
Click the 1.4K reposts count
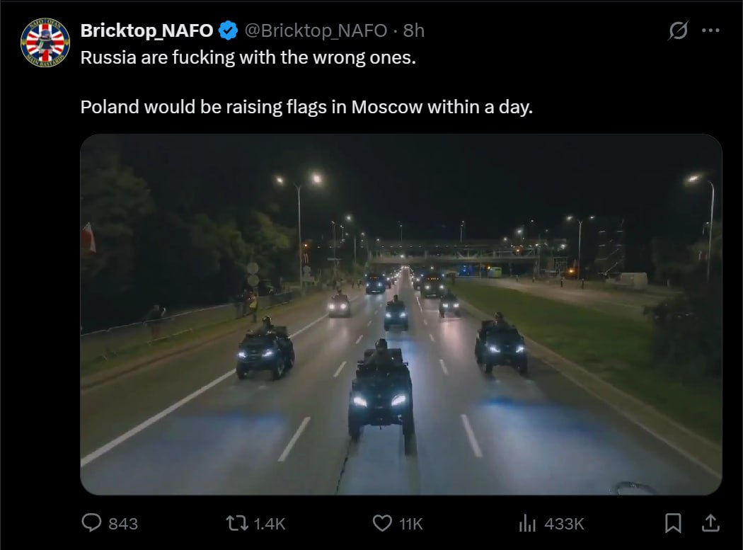click(x=269, y=524)
